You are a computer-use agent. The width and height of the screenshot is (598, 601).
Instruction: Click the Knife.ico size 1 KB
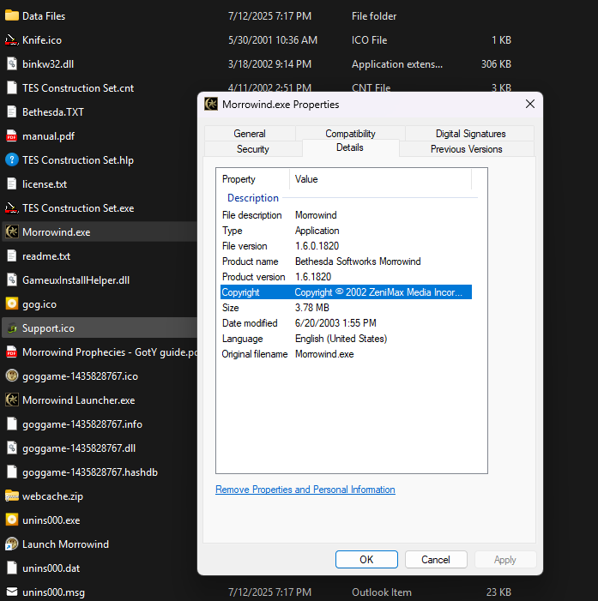click(x=501, y=39)
